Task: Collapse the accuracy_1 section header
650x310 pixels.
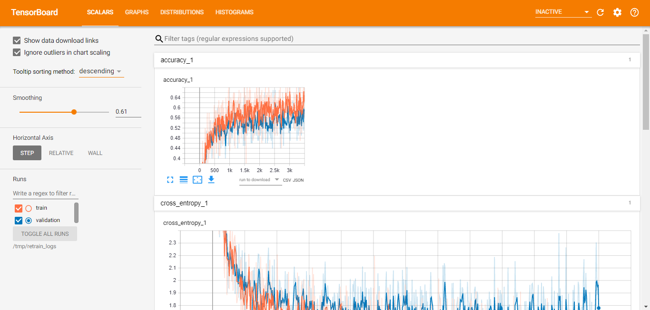Action: [397, 60]
